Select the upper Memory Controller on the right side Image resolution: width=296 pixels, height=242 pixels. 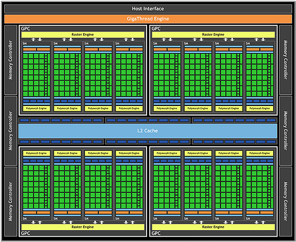[285, 60]
